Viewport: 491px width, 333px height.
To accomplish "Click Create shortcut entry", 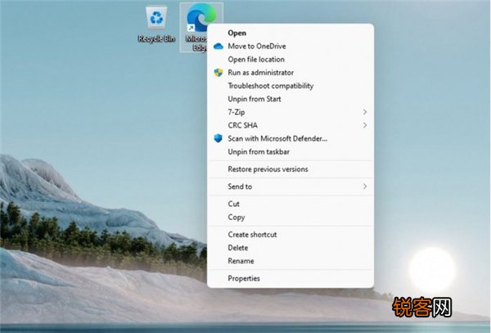I will [252, 235].
